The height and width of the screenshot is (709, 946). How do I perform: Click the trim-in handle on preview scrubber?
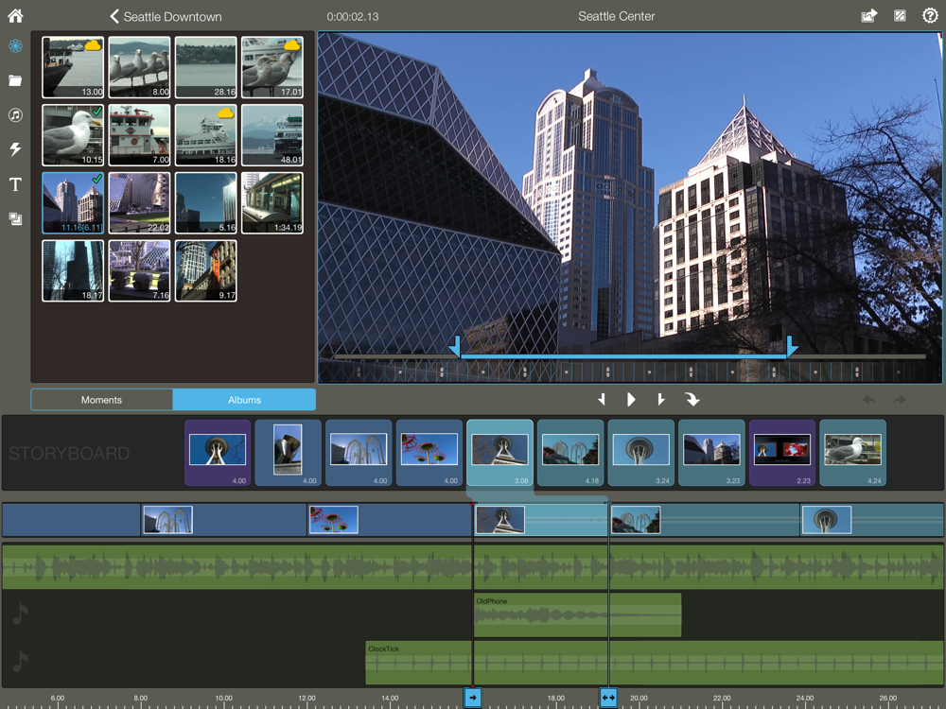point(456,347)
